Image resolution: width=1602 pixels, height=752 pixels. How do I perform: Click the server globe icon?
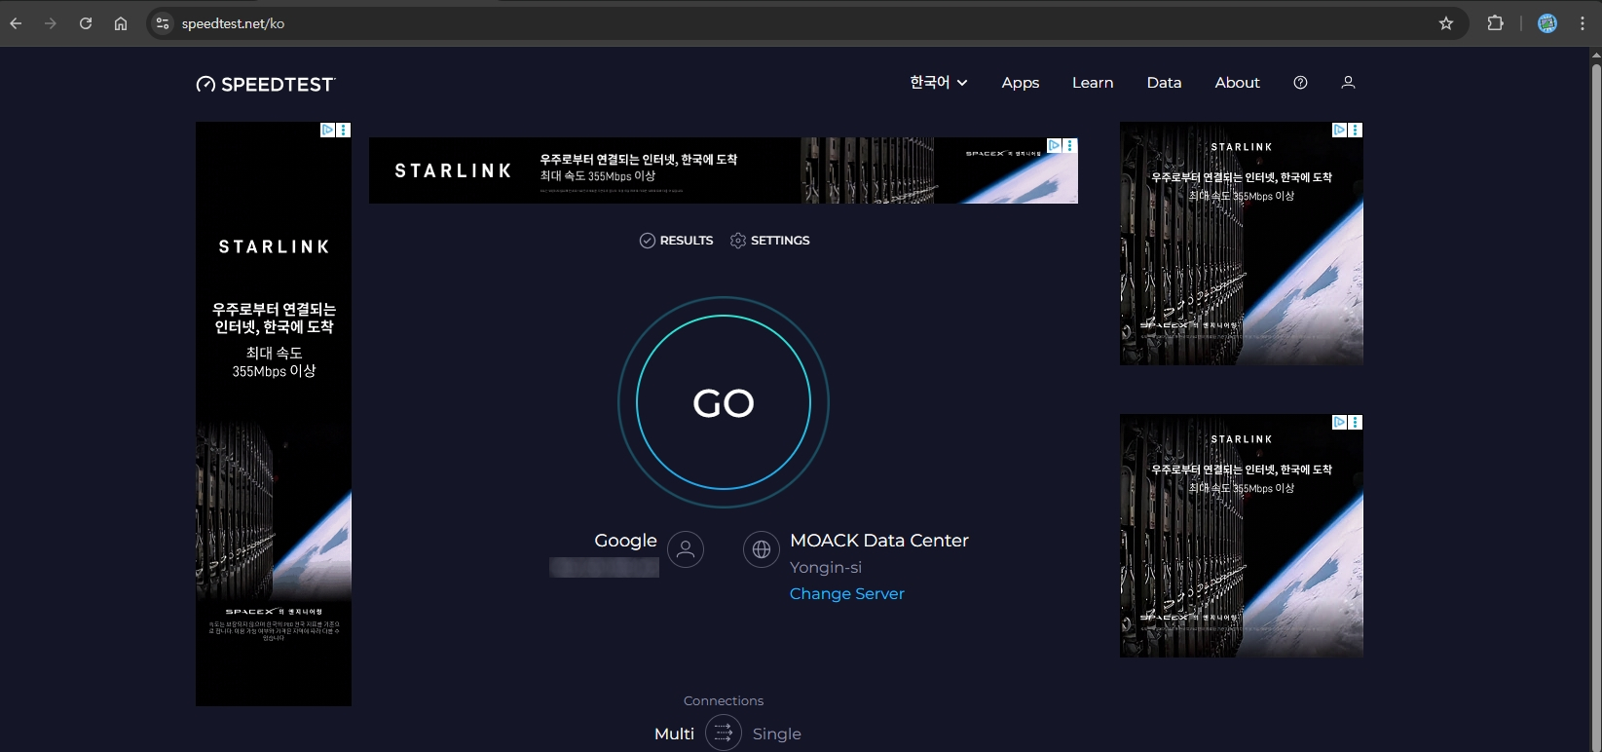click(x=762, y=549)
